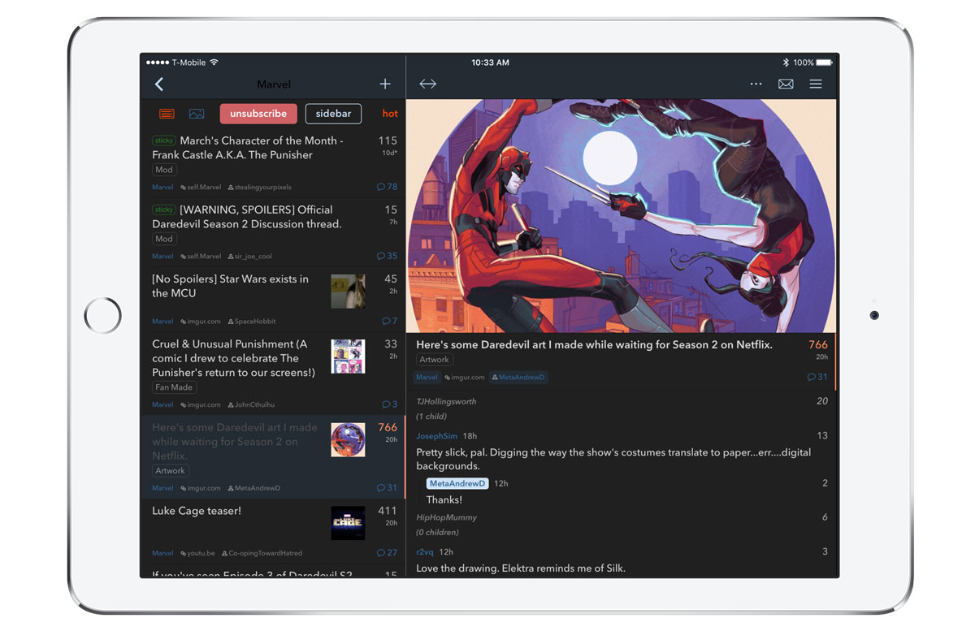Tap the Marvel subreddit tag in detail pane
The width and height of the screenshot is (975, 631).
(427, 378)
